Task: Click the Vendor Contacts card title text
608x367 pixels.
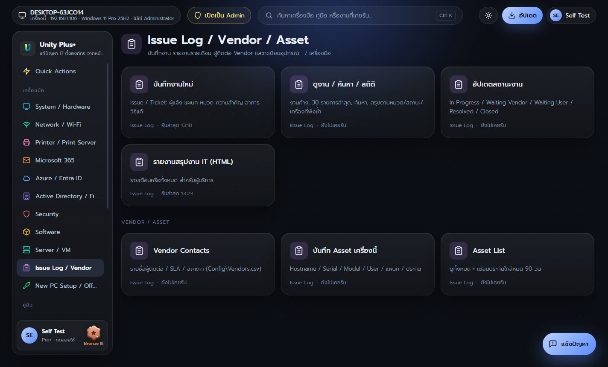Action: (181, 251)
